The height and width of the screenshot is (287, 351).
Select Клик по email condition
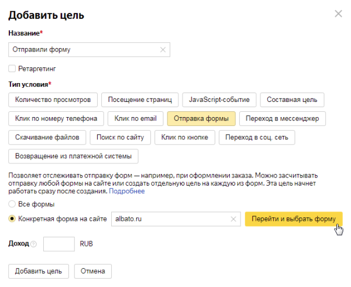pyautogui.click(x=135, y=119)
